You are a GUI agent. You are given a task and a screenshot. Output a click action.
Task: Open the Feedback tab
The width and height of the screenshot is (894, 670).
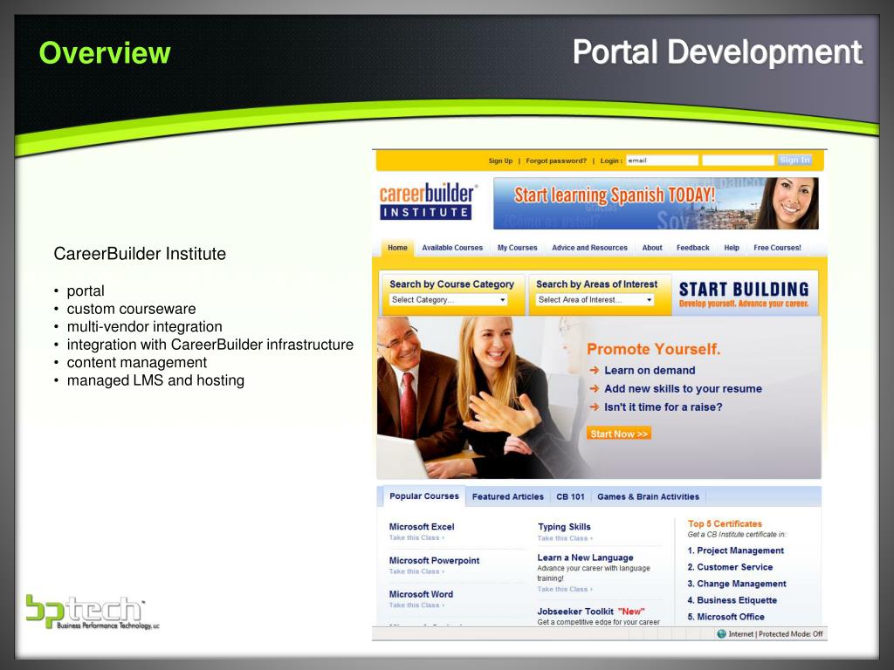pyautogui.click(x=692, y=248)
